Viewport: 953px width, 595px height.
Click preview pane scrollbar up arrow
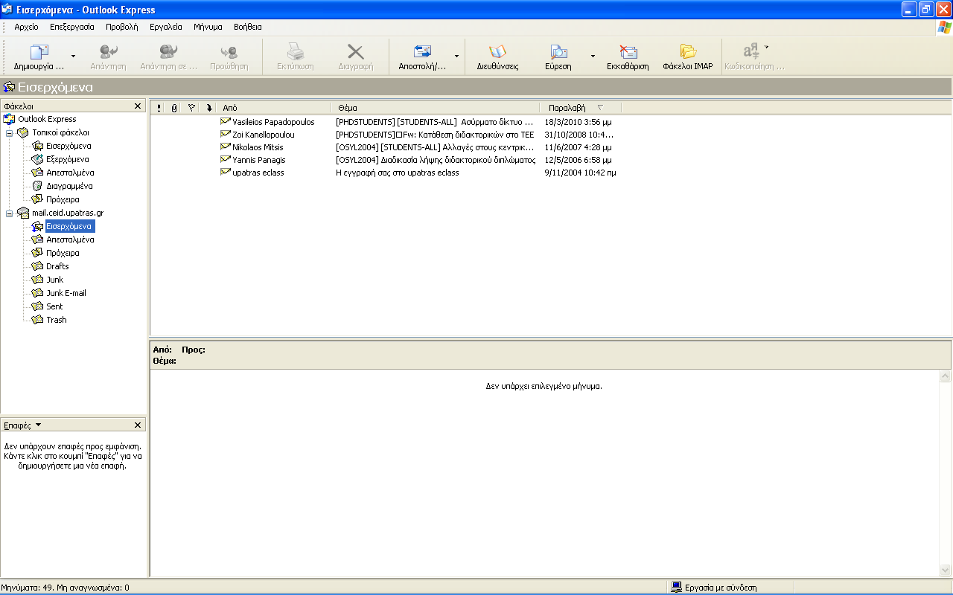point(946,377)
